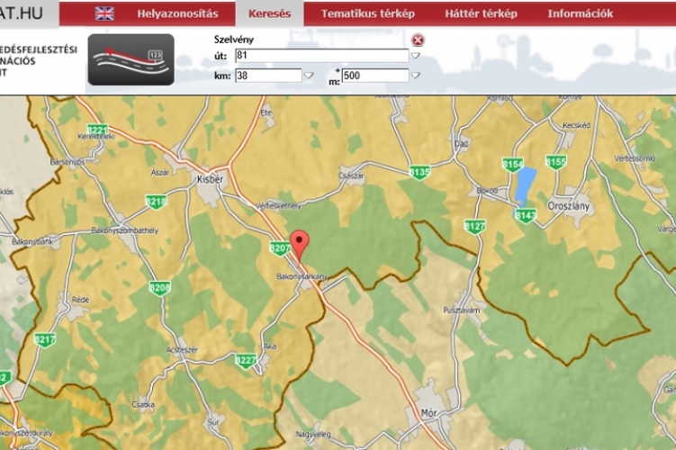Image resolution: width=676 pixels, height=450 pixels.
Task: Open the Információk menu
Action: pyautogui.click(x=581, y=13)
